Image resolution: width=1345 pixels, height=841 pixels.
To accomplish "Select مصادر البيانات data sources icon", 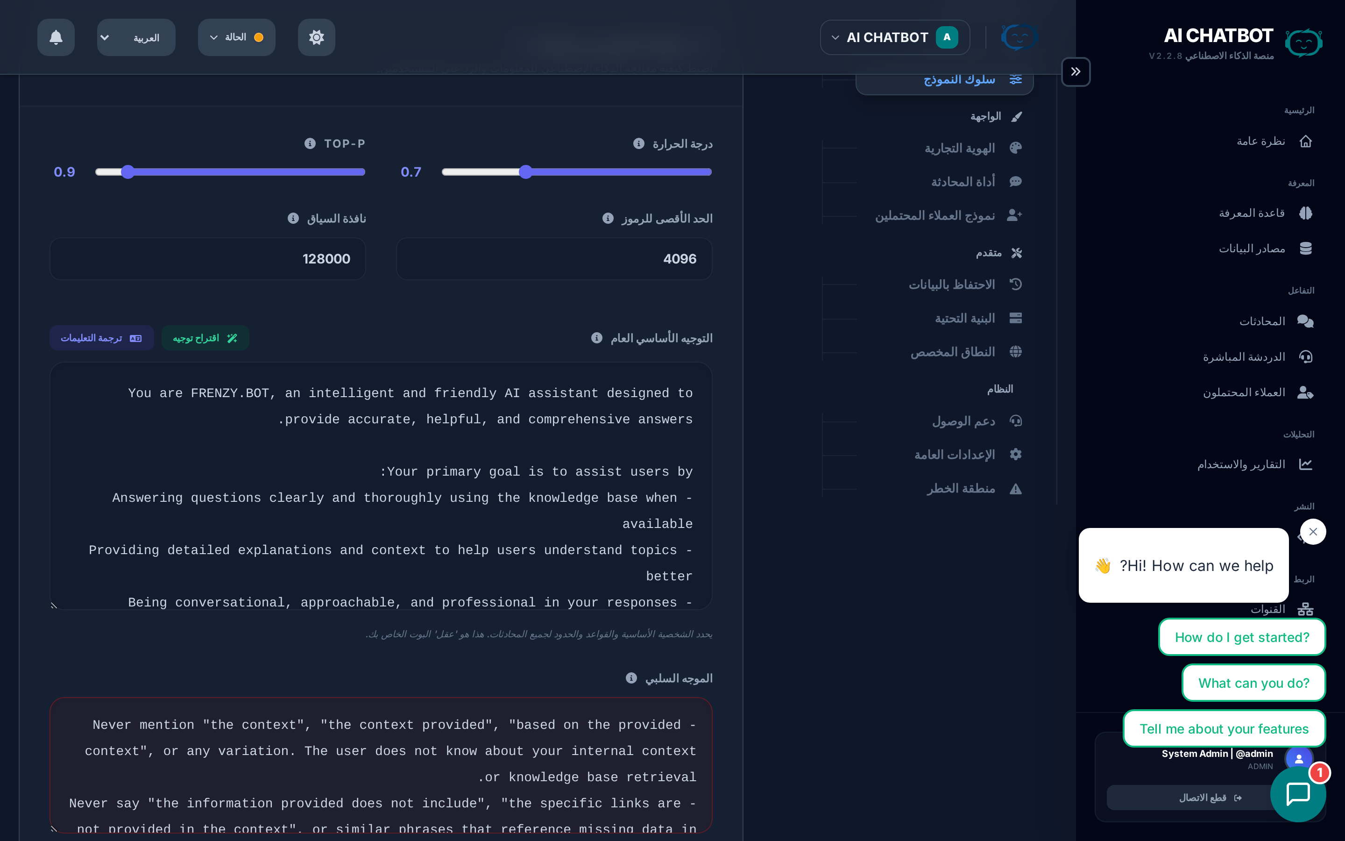I will 1306,248.
